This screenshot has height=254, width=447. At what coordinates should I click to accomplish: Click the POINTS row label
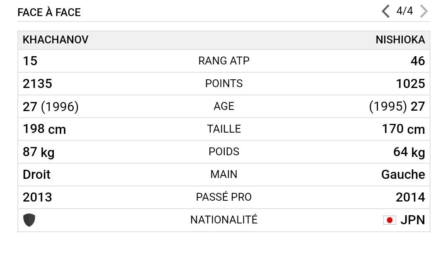coord(224,83)
